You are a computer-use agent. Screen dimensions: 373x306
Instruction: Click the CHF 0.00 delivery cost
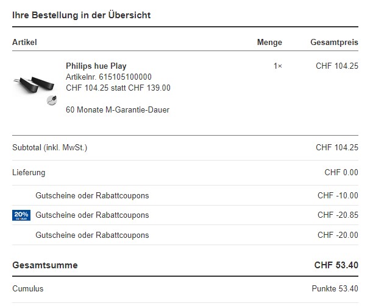[341, 173]
